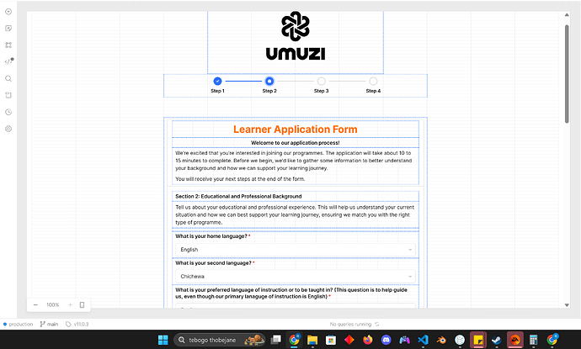Open app settings gear in sidebar
Viewport: 581px width, 349px height.
(x=8, y=129)
